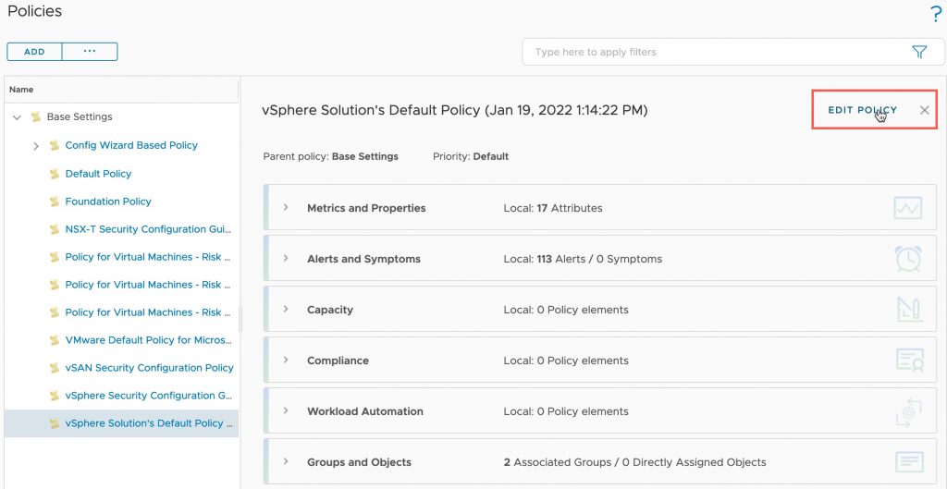Expand the Metrics and Properties section
947x489 pixels.
coord(286,208)
